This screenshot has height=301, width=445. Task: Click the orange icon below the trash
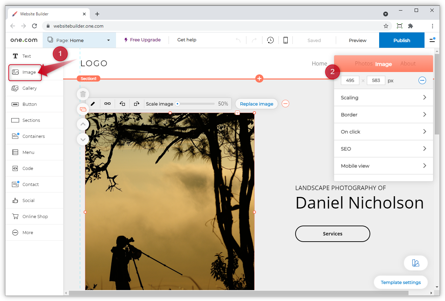coord(83,109)
